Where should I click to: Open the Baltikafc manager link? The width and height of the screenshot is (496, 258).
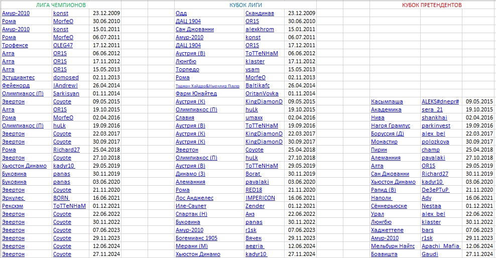pos(258,85)
